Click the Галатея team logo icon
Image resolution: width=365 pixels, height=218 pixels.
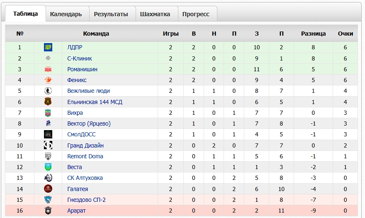click(x=48, y=189)
